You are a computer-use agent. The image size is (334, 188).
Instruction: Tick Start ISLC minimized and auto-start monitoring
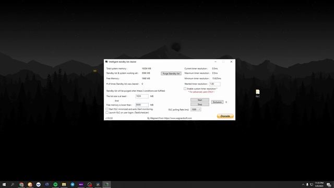point(107,109)
